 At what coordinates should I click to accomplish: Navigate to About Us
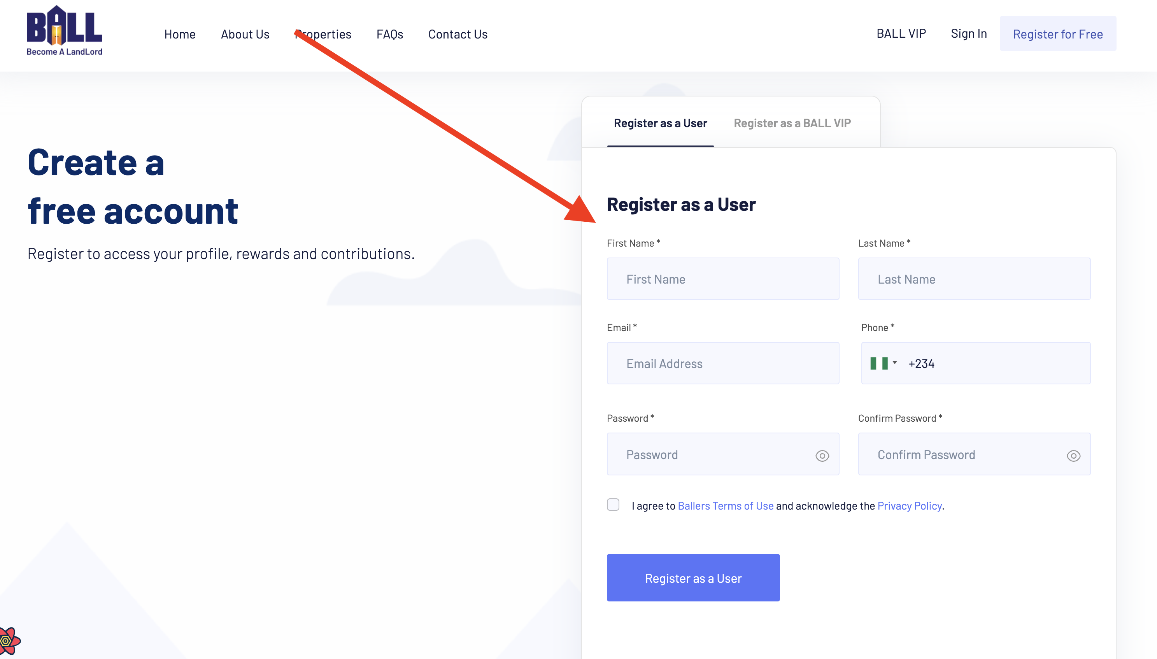(245, 34)
